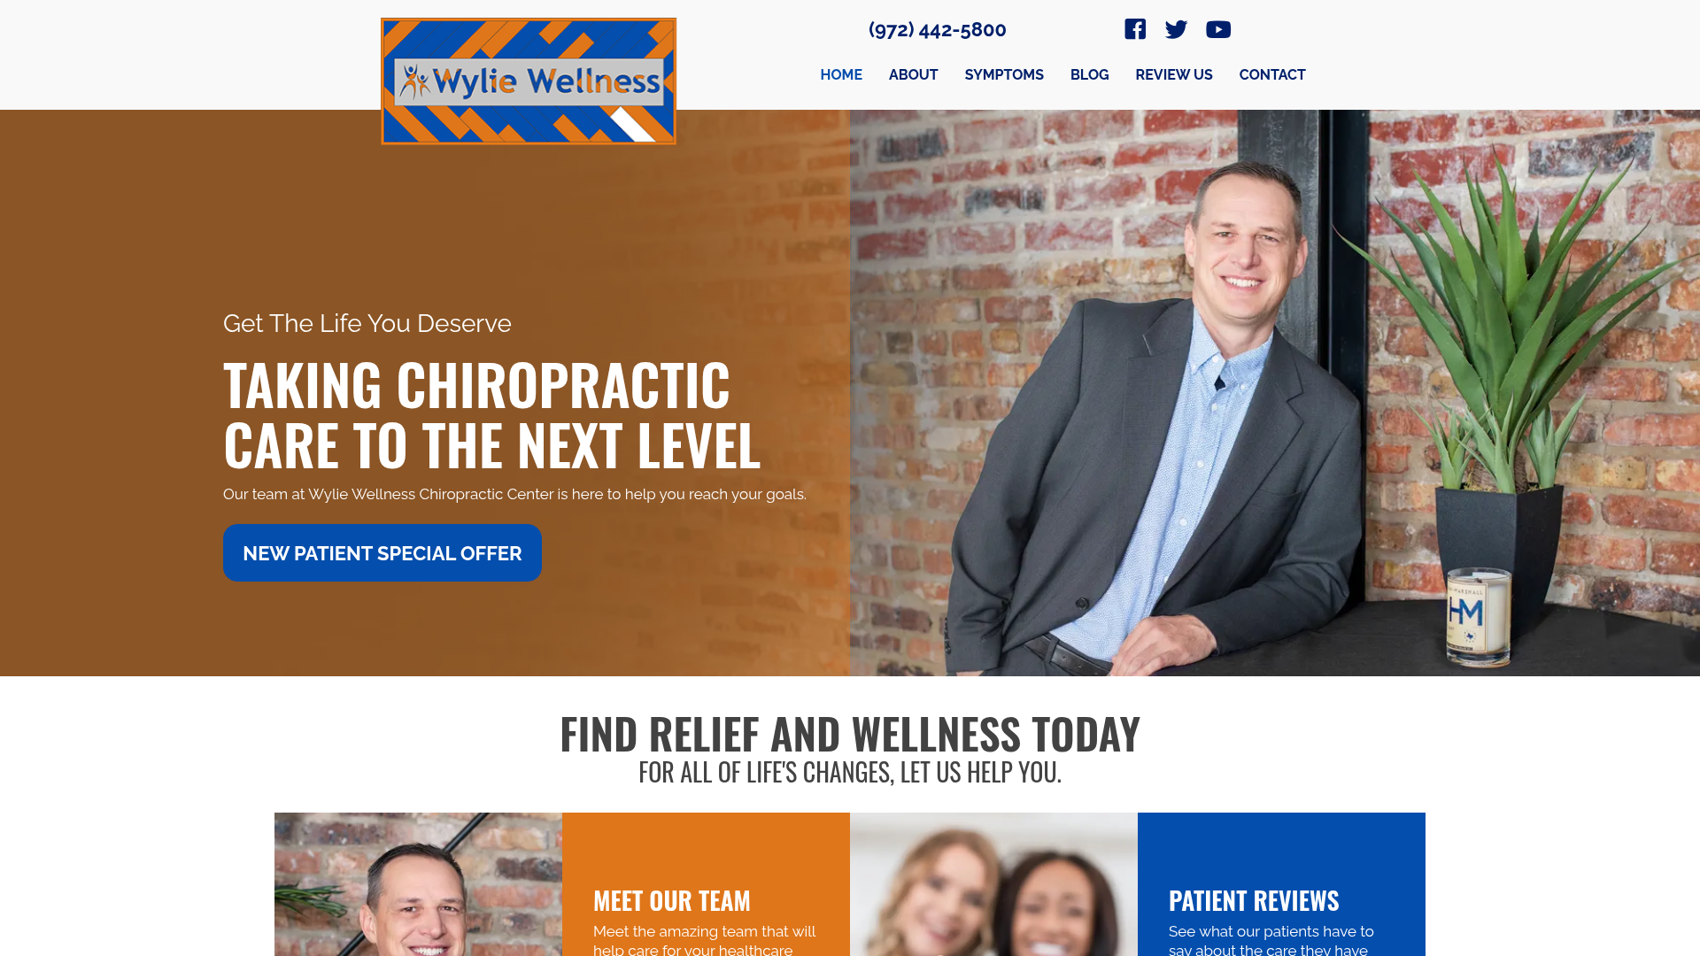This screenshot has height=956, width=1700.
Task: Select Review Us in the navigation
Action: (1174, 75)
